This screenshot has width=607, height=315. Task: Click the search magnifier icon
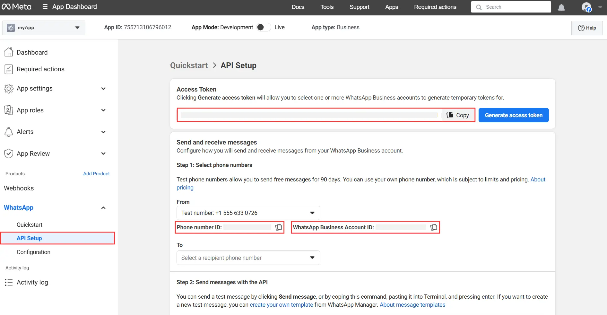[x=479, y=7]
